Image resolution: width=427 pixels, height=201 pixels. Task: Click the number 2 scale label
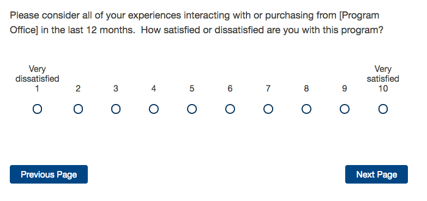point(78,89)
